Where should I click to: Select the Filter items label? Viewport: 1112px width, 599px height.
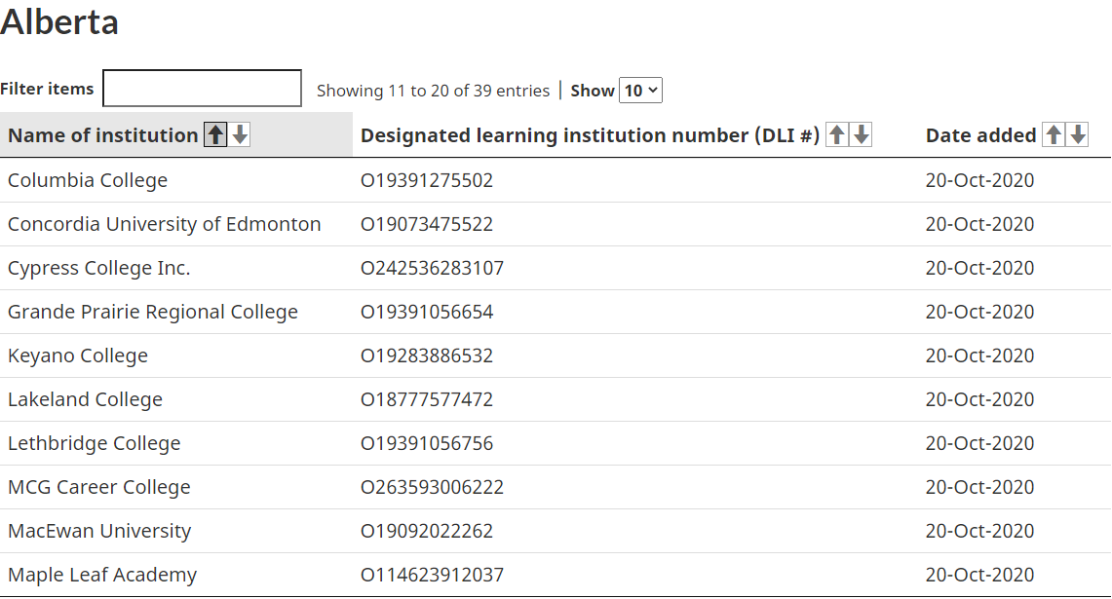tap(47, 89)
